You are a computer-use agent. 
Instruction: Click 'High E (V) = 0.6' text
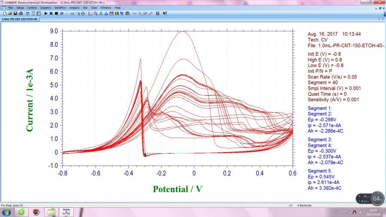tap(325, 60)
